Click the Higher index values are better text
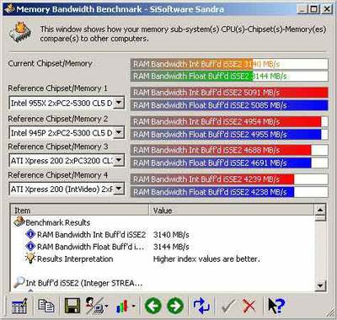 click(x=206, y=259)
